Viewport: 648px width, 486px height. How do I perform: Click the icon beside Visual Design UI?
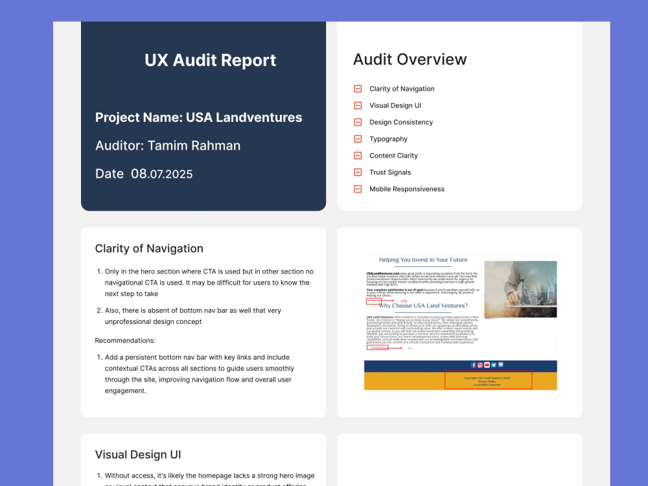coord(358,106)
